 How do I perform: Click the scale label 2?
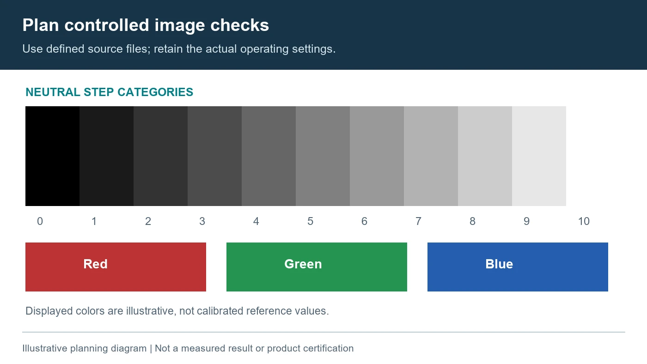tap(148, 221)
